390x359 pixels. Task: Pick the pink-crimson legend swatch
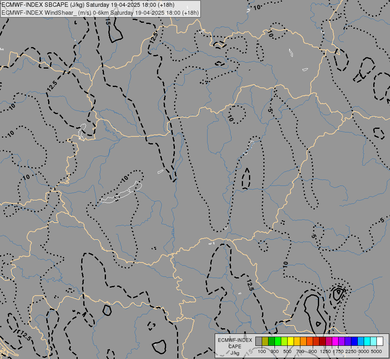pos(329,341)
